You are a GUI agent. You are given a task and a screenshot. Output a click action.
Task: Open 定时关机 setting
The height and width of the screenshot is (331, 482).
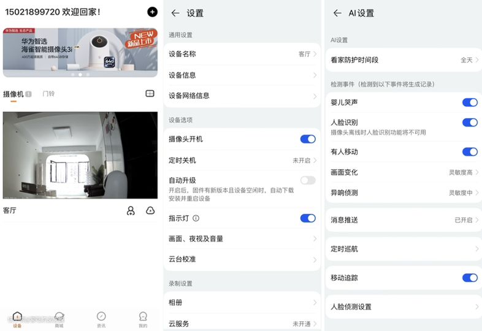[242, 161]
